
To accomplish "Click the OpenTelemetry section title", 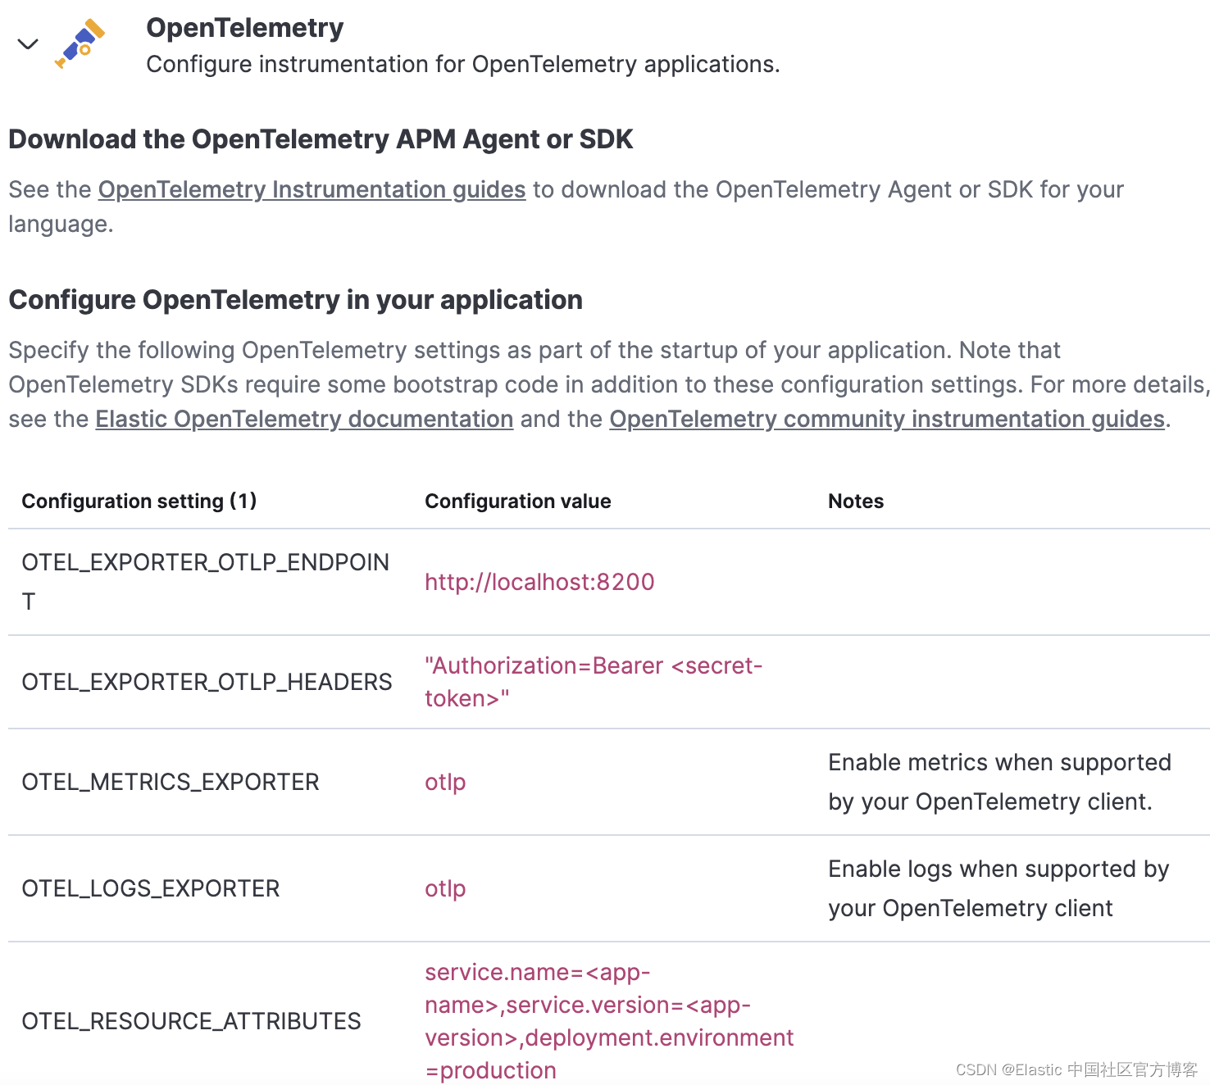I will tap(245, 28).
